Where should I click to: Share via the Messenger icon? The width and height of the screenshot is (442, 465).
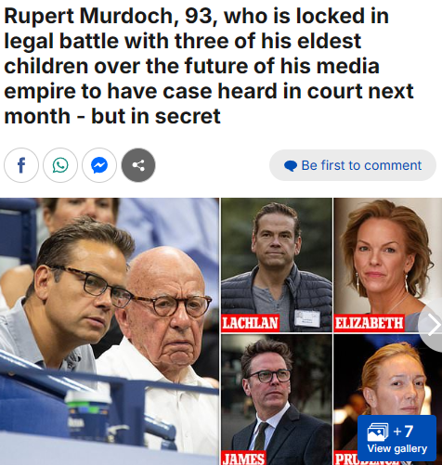pyautogui.click(x=99, y=165)
